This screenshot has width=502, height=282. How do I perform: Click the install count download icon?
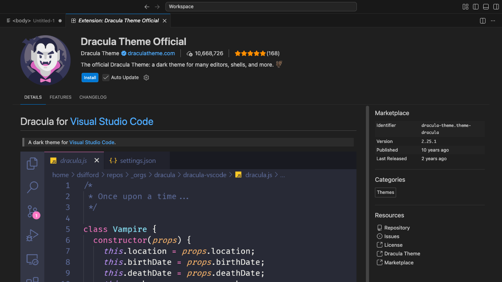point(190,54)
